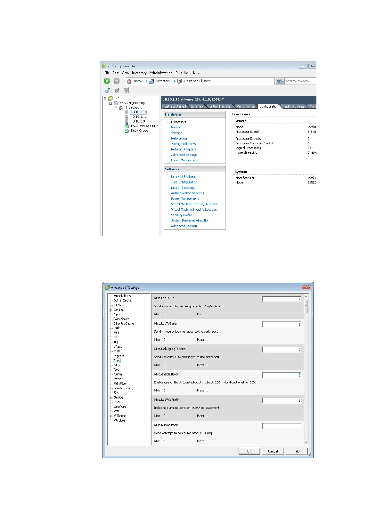Click the Inventory icon in breadcrumb bar

click(x=151, y=81)
